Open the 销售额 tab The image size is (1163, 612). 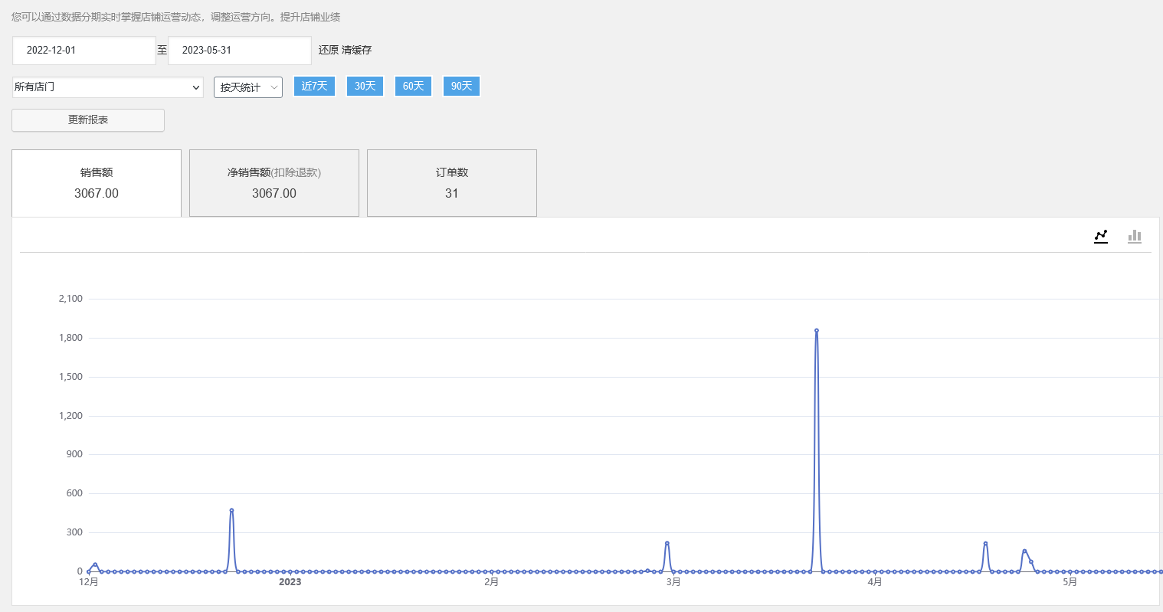[x=97, y=183]
